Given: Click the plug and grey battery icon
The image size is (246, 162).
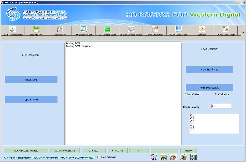Looking at the screenshot, I should coord(183,157).
